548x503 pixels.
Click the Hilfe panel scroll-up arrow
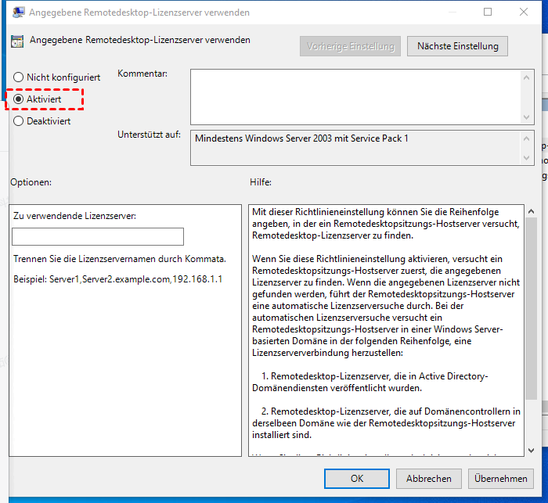pos(532,211)
